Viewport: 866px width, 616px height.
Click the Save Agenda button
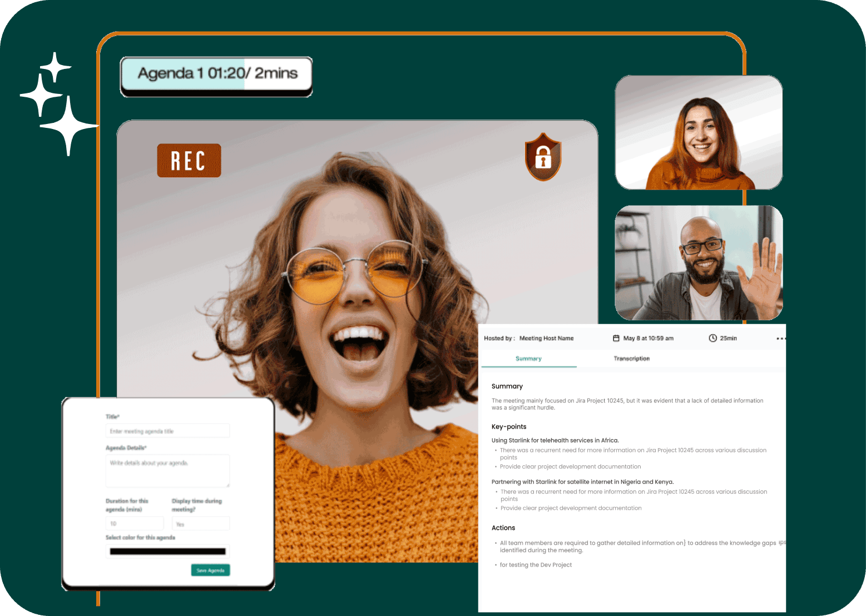[x=210, y=570]
